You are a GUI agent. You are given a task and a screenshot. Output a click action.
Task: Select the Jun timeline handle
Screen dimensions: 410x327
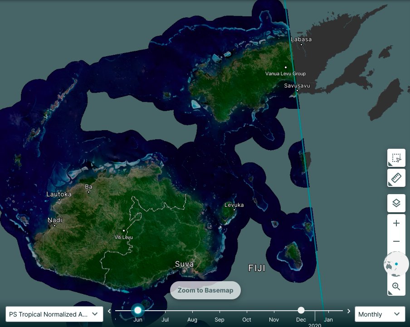(138, 310)
